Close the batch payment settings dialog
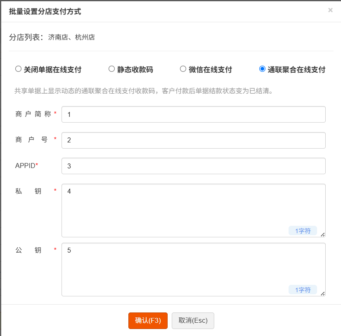This screenshot has height=336, width=341. click(330, 10)
